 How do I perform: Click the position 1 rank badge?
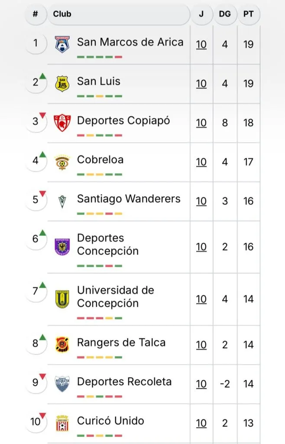coord(36,43)
